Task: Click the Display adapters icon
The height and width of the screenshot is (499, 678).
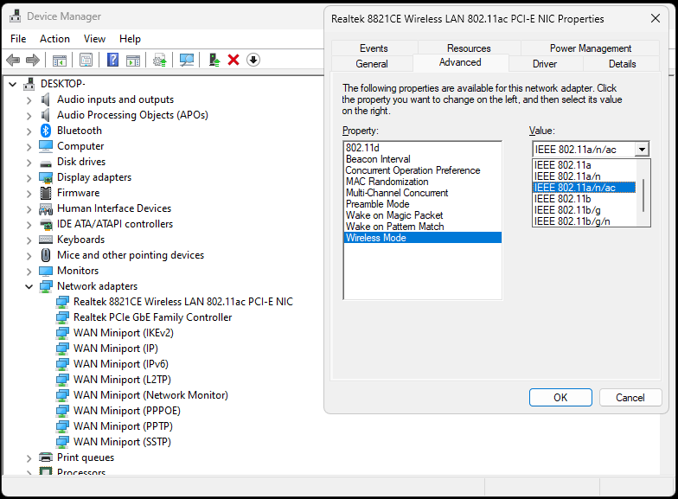Action: (x=46, y=176)
